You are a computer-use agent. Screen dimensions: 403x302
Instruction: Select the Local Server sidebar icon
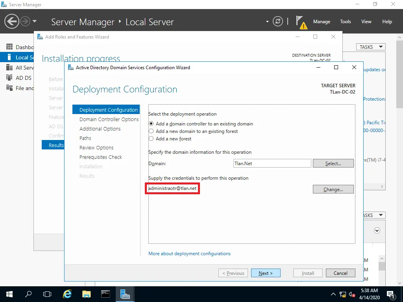tap(9, 57)
